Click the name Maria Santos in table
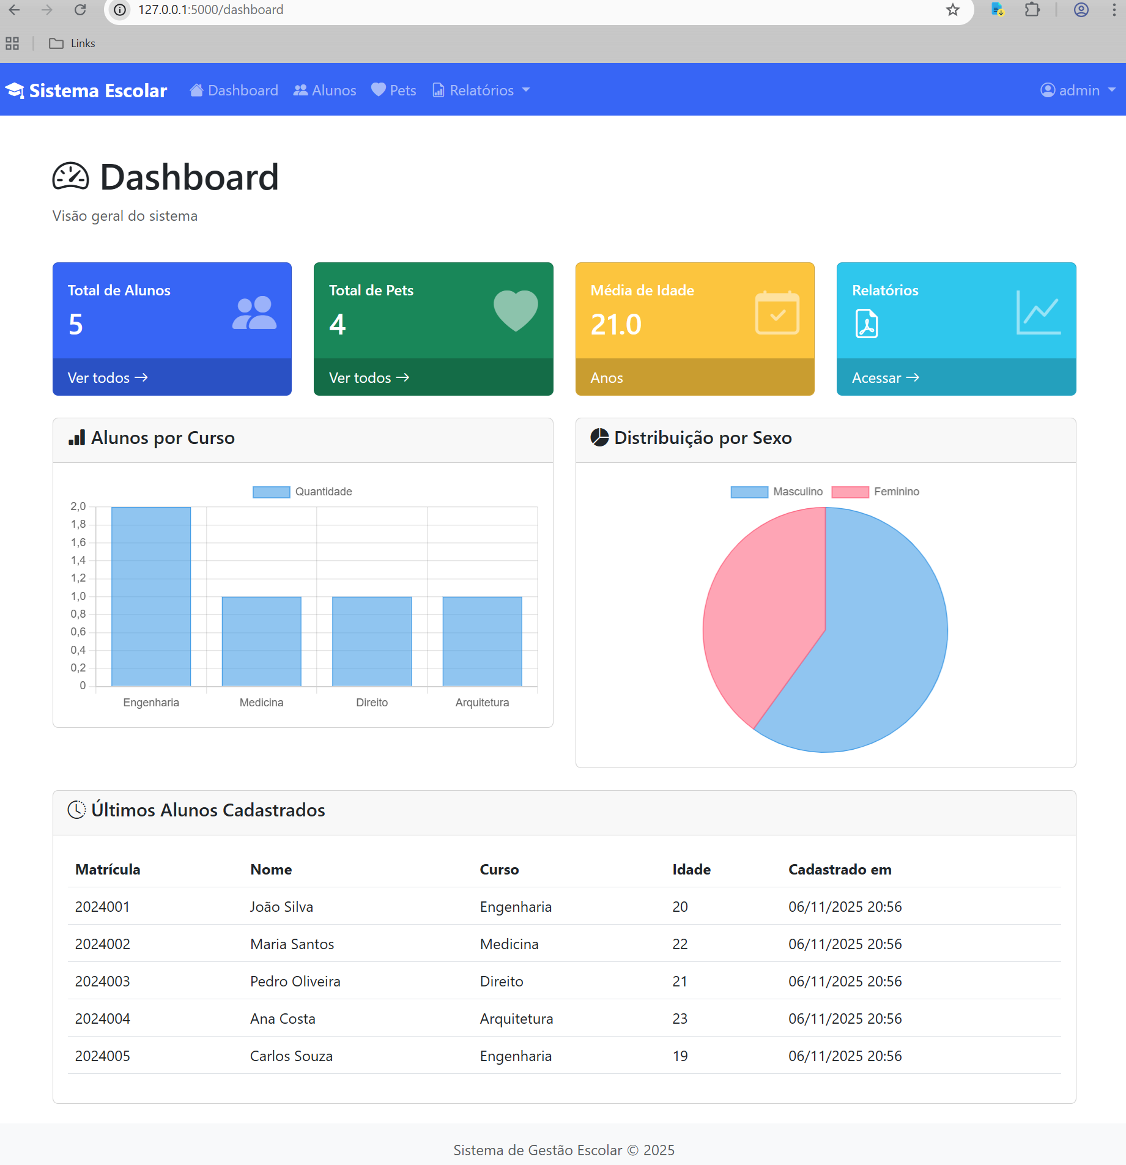The height and width of the screenshot is (1165, 1126). tap(292, 944)
